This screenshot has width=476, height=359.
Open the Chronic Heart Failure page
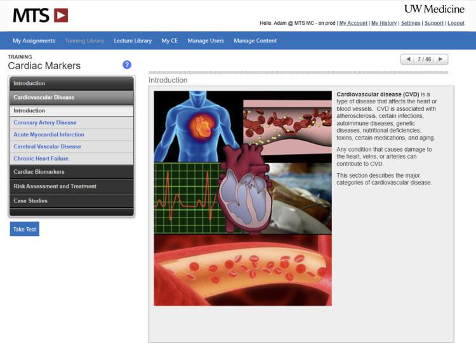pyautogui.click(x=41, y=159)
